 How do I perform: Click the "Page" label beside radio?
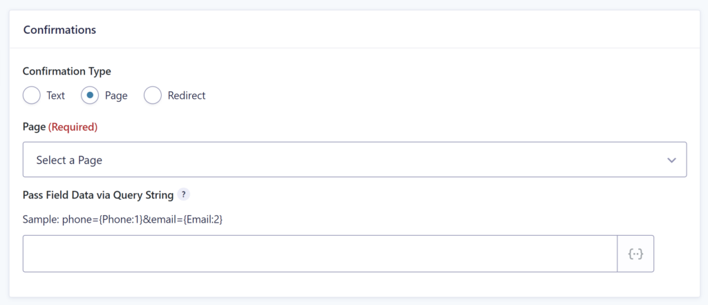pyautogui.click(x=116, y=96)
